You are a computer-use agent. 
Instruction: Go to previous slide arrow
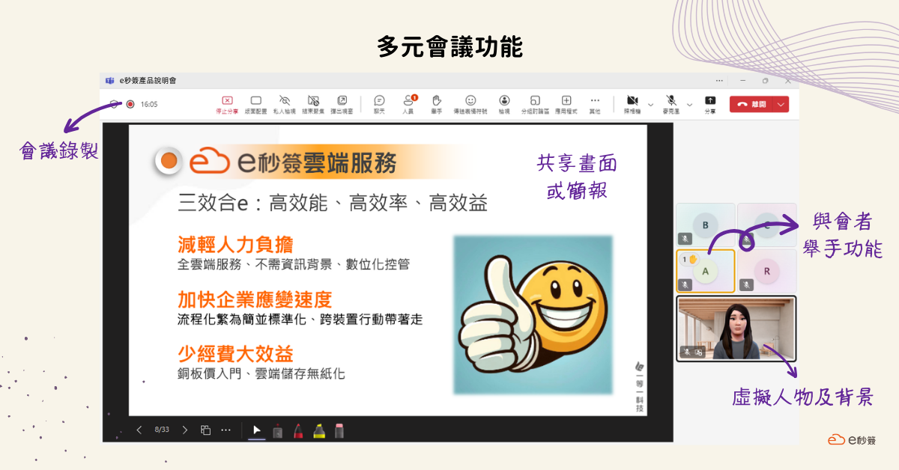tap(139, 430)
